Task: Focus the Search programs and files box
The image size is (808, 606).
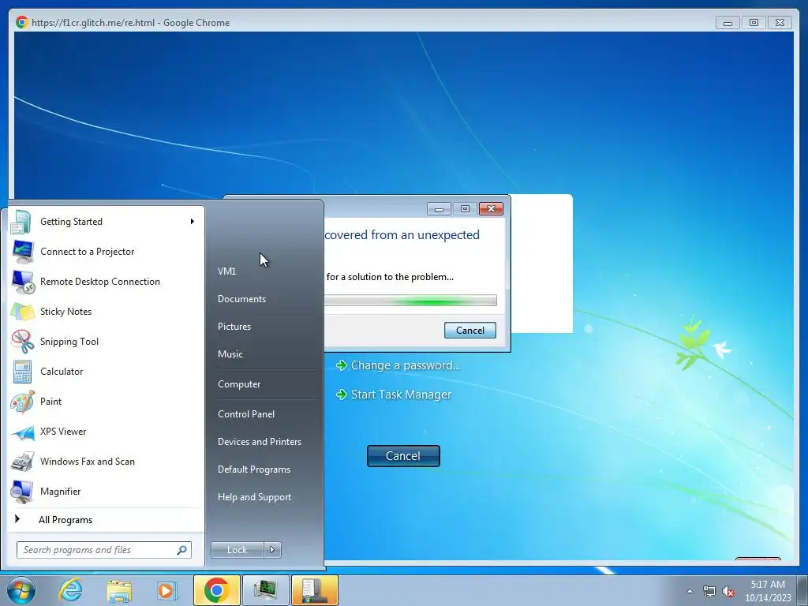Action: click(104, 550)
